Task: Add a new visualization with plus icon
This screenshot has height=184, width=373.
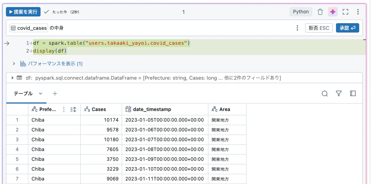Action: click(x=55, y=93)
